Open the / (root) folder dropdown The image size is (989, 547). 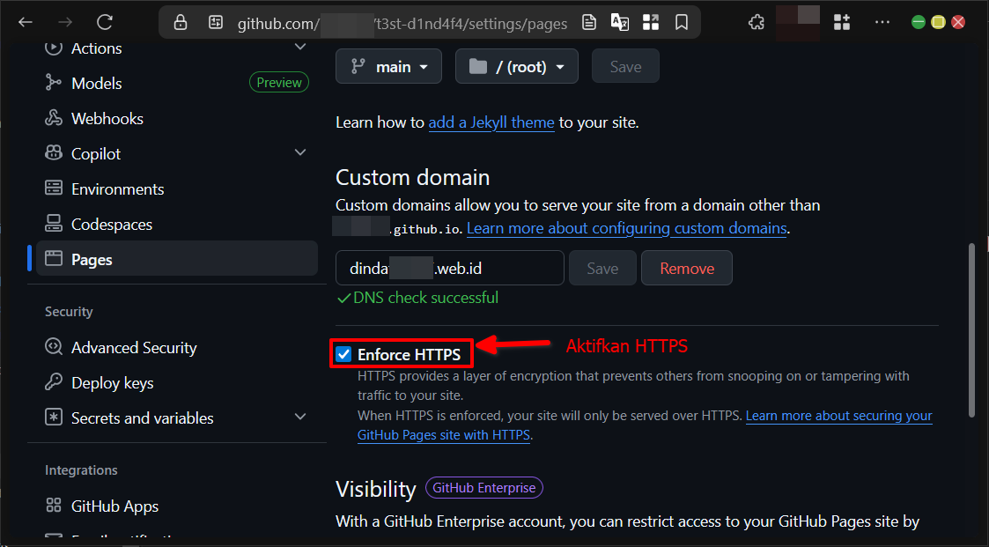tap(516, 65)
